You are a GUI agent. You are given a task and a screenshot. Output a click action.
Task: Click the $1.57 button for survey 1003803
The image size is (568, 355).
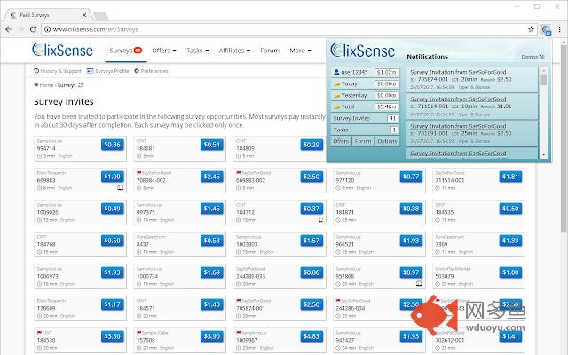tap(312, 241)
